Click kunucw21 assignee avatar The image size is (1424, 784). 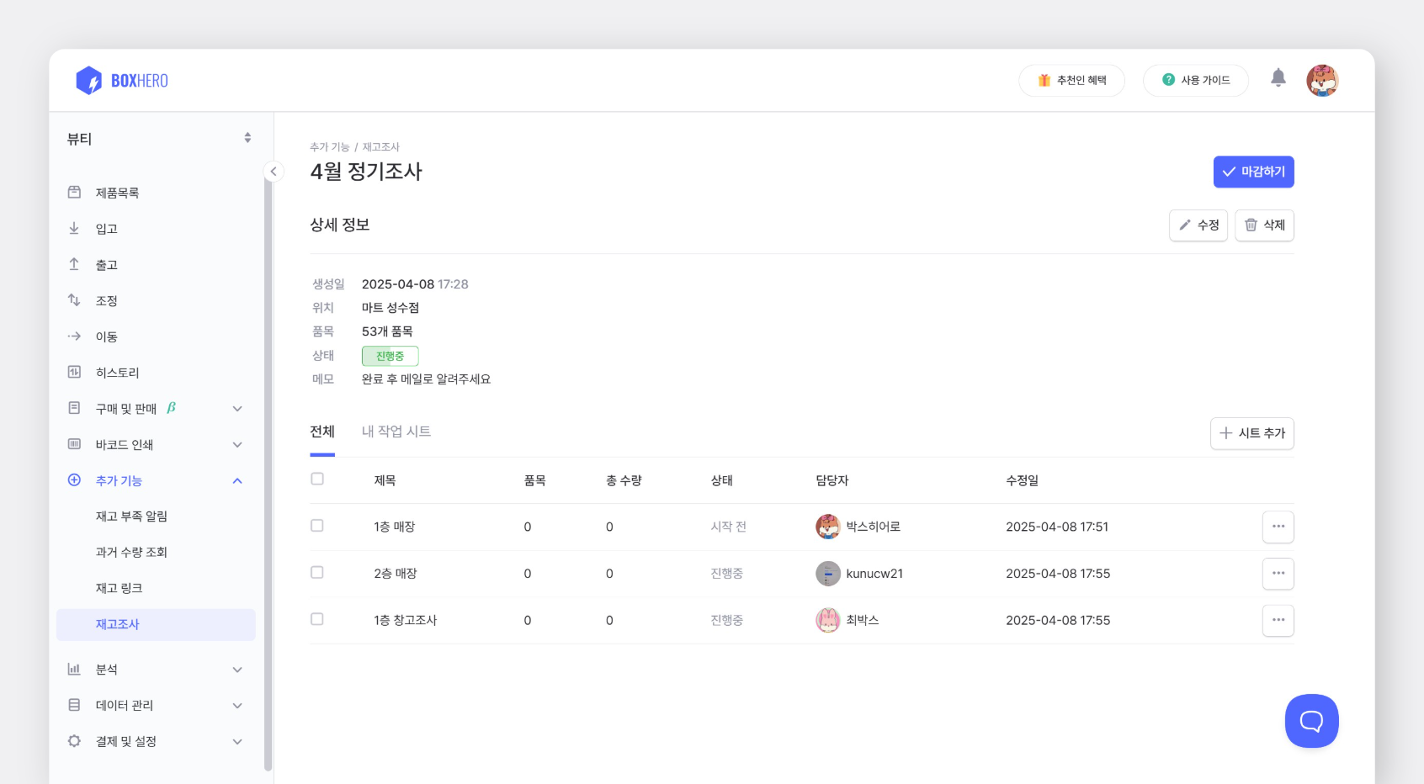tap(828, 574)
